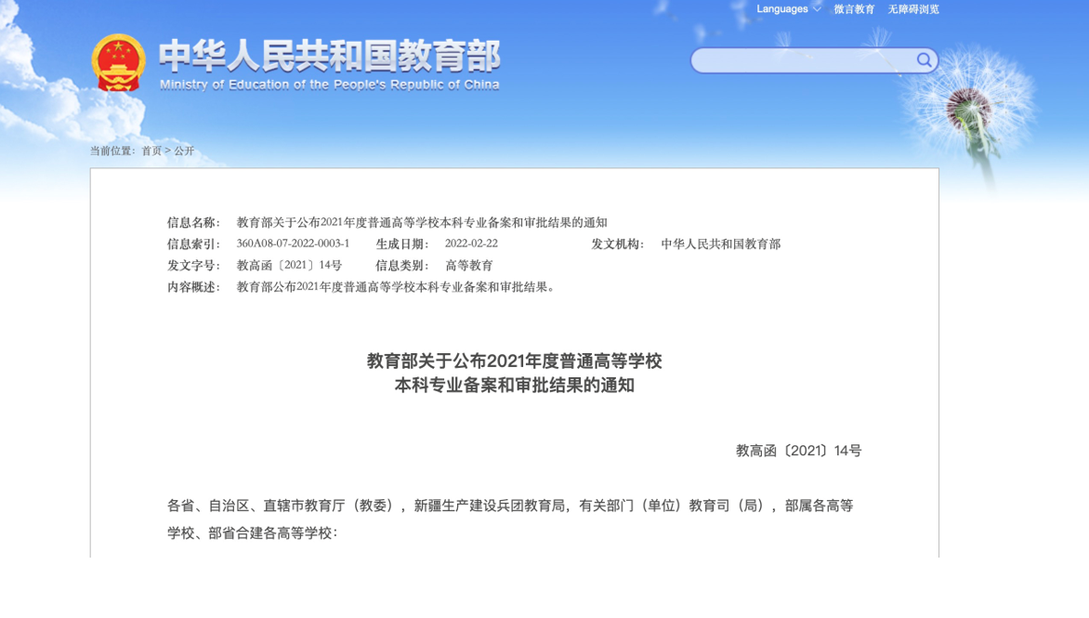The height and width of the screenshot is (618, 1089).
Task: Click the national emblem logo
Action: pyautogui.click(x=118, y=62)
